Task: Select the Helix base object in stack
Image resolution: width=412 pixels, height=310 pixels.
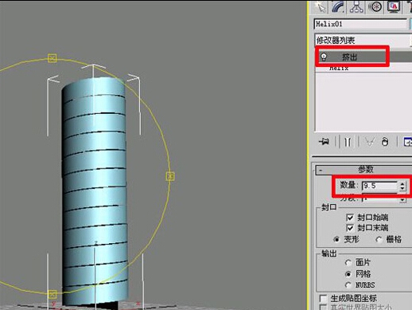Action: tap(339, 69)
